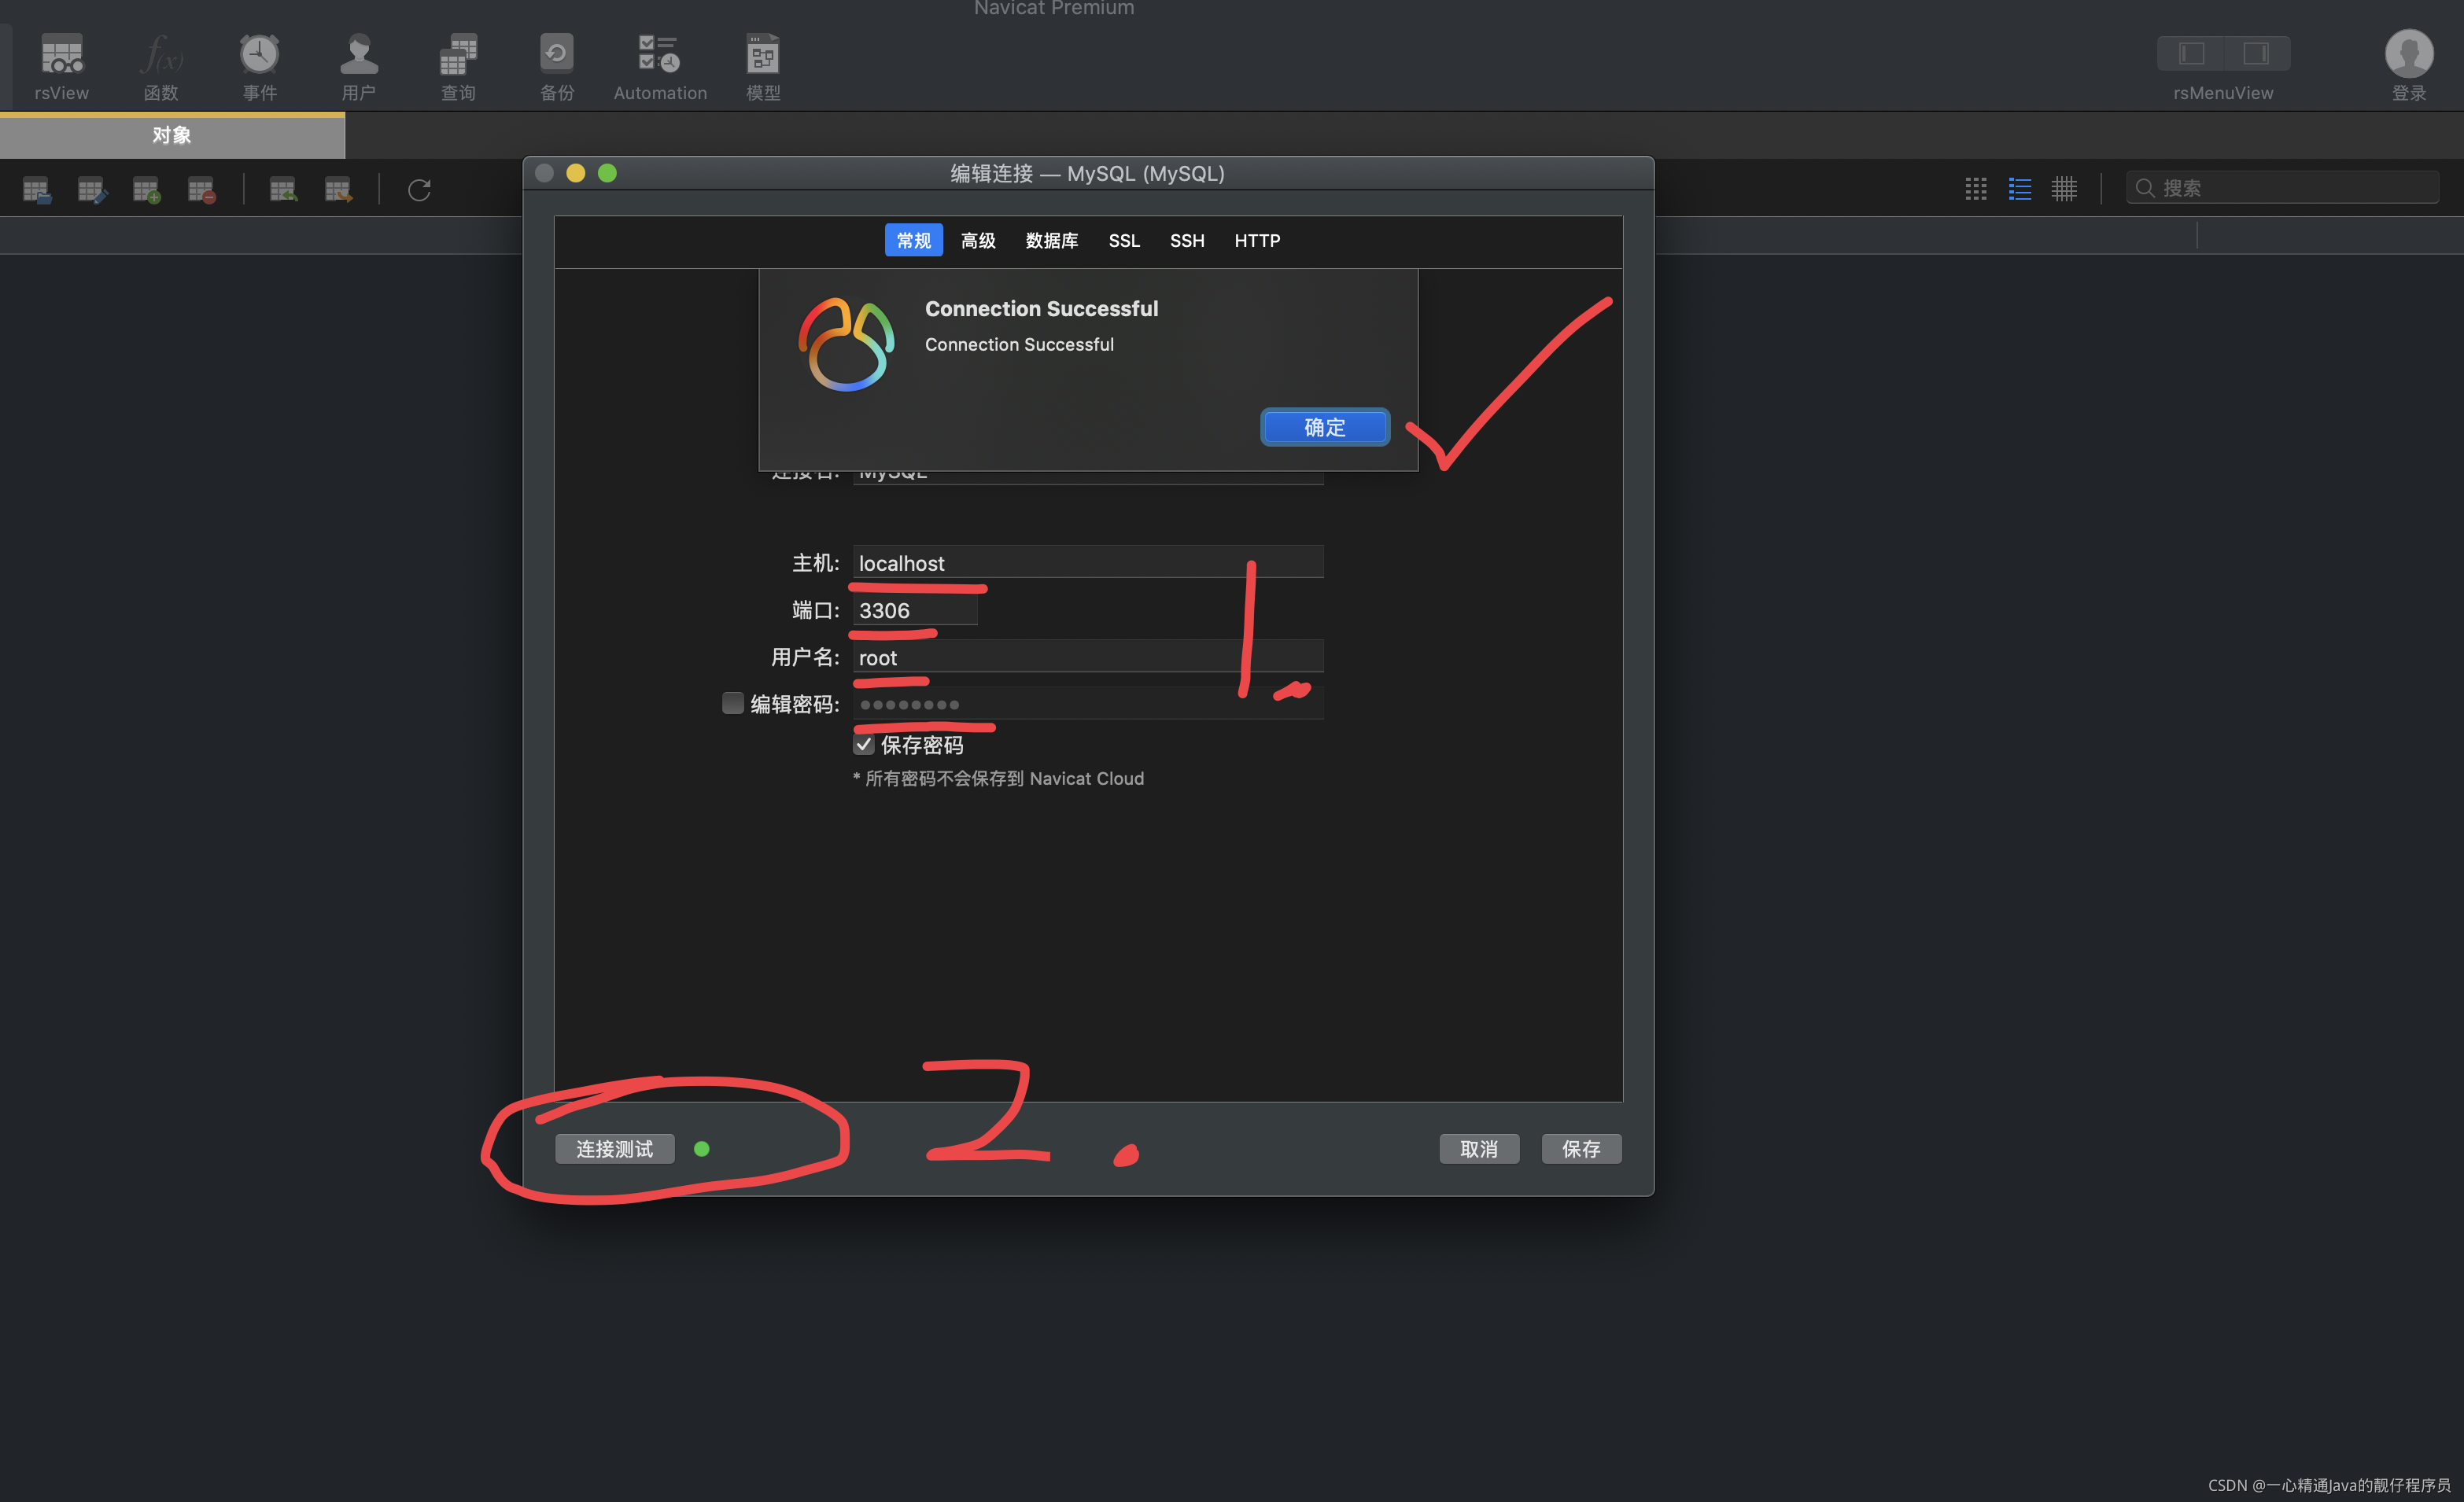Uncheck the 保存密码 checkbox
The width and height of the screenshot is (2464, 1502).
(x=864, y=745)
